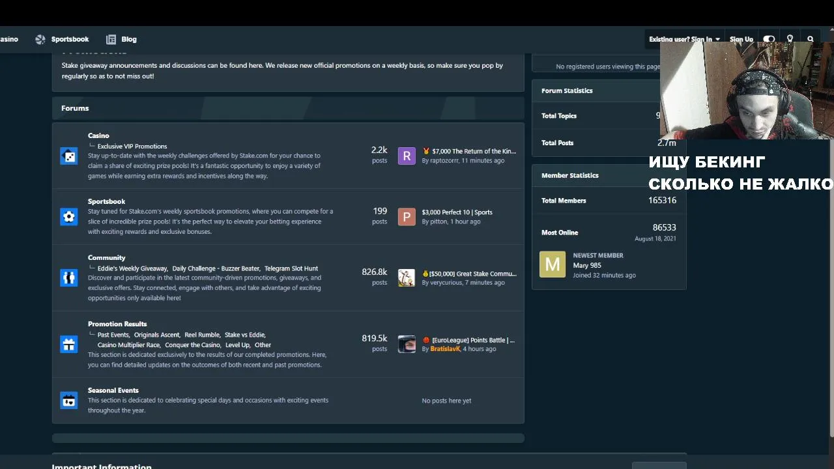Click the 826.8k posts count
The width and height of the screenshot is (834, 469).
click(375, 272)
